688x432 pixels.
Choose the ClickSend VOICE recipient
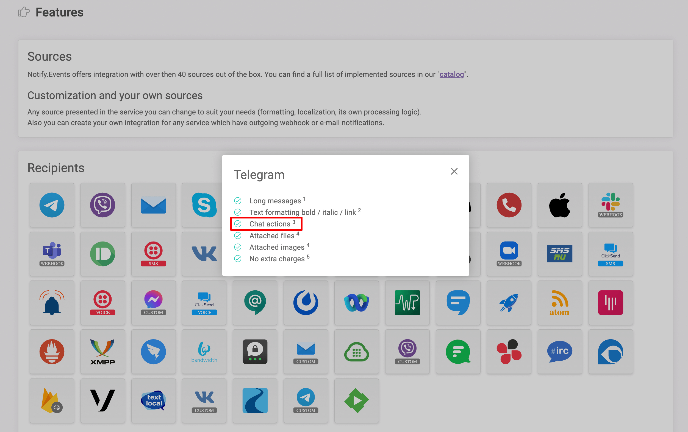(x=204, y=302)
